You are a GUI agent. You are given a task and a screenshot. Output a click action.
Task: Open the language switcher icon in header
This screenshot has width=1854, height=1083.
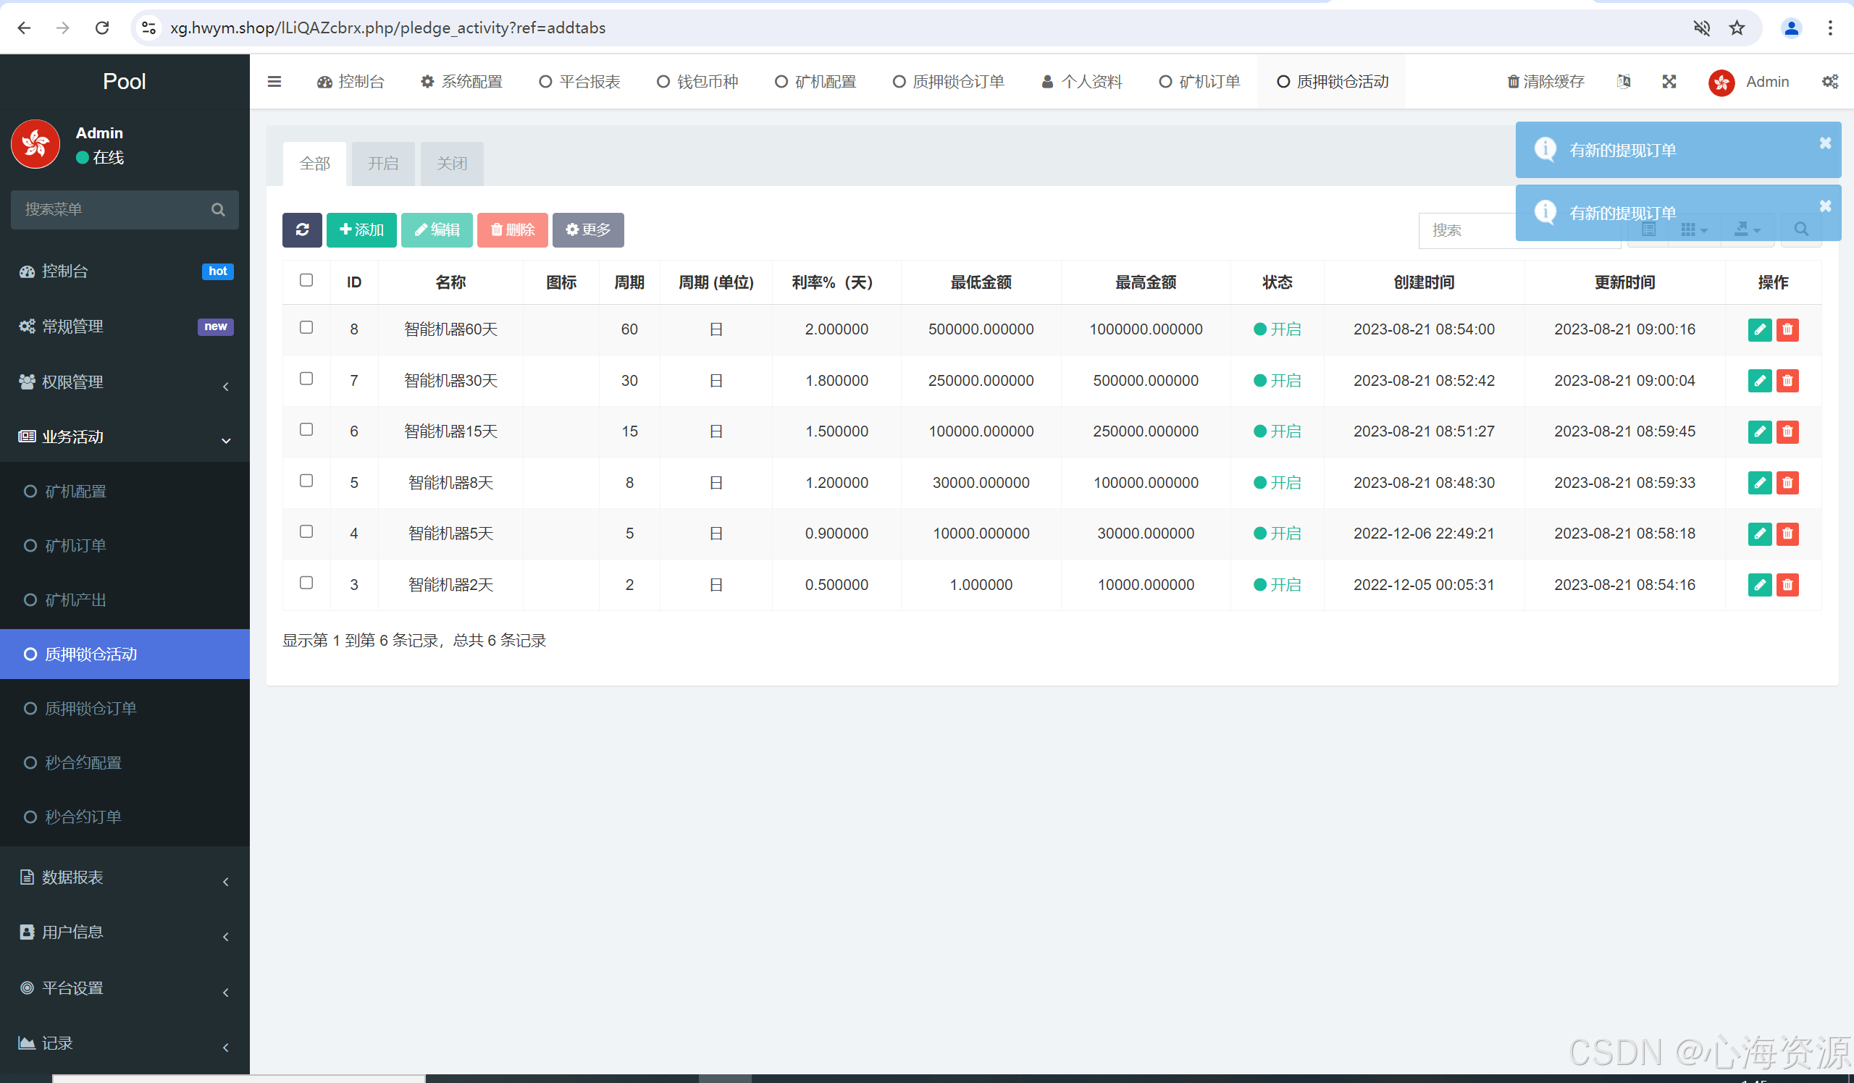(1624, 82)
